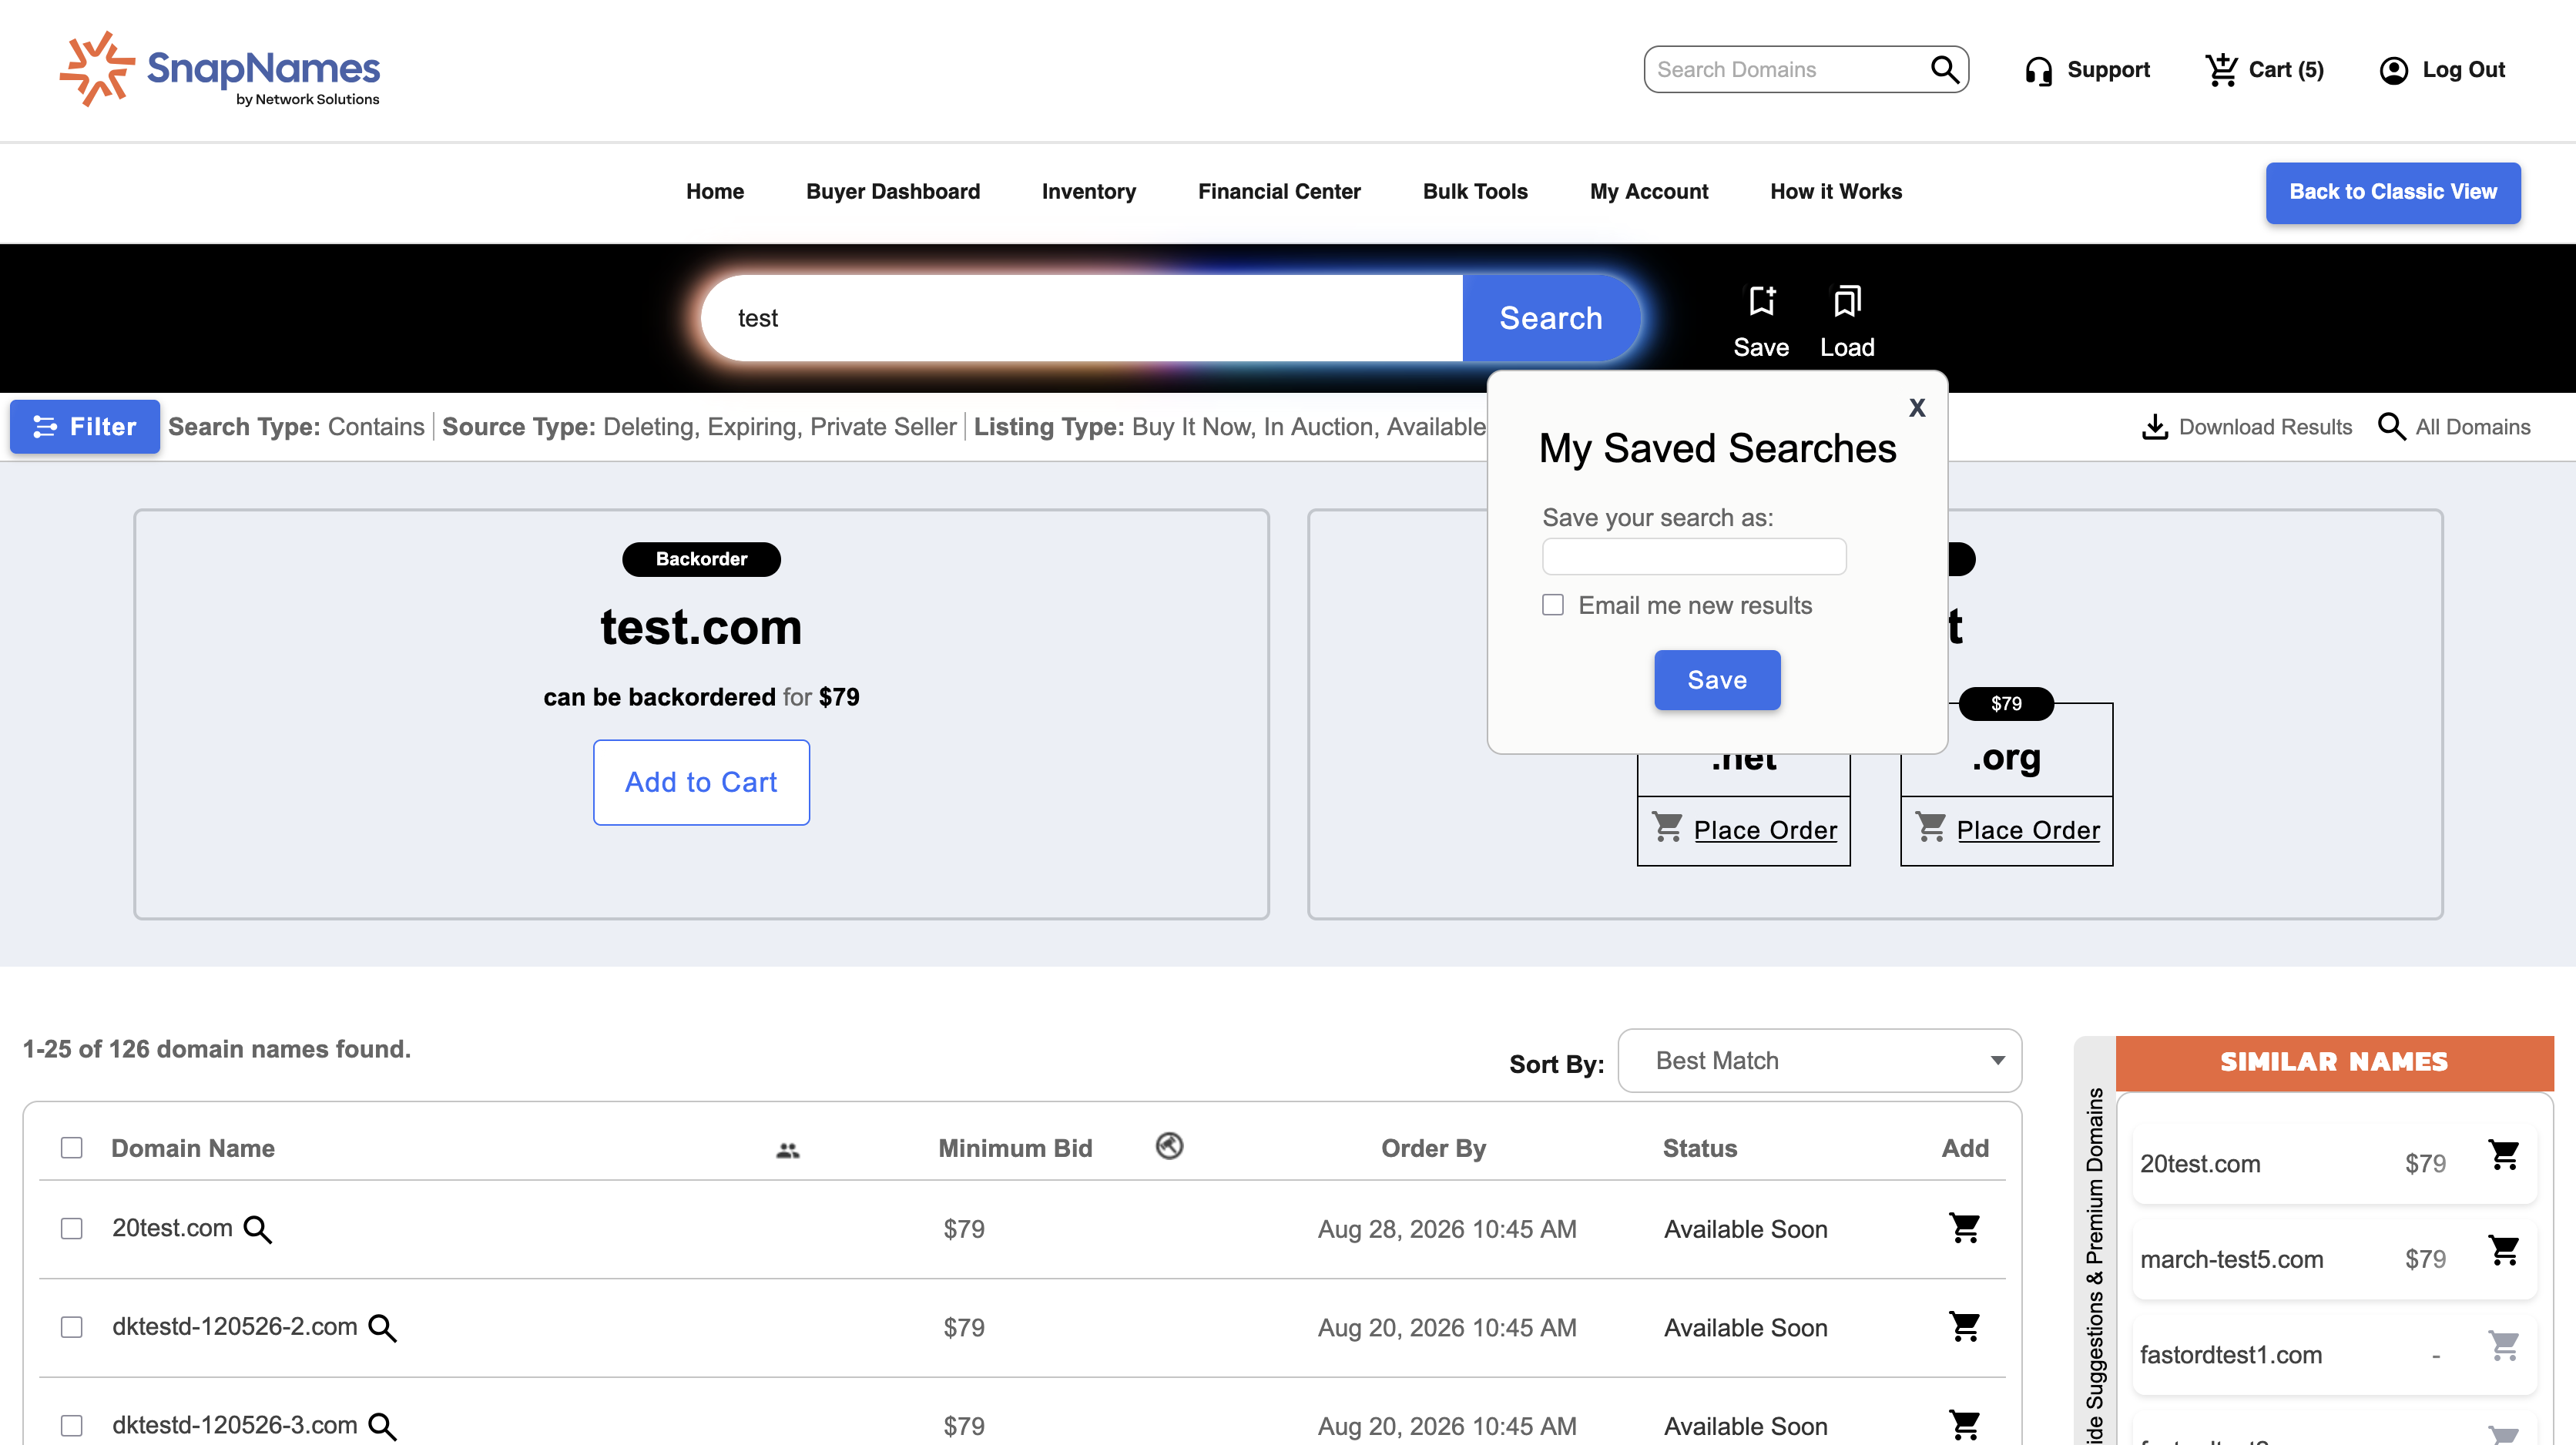Viewport: 2576px width, 1445px height.
Task: Open Bulk Tools menu
Action: [1475, 191]
